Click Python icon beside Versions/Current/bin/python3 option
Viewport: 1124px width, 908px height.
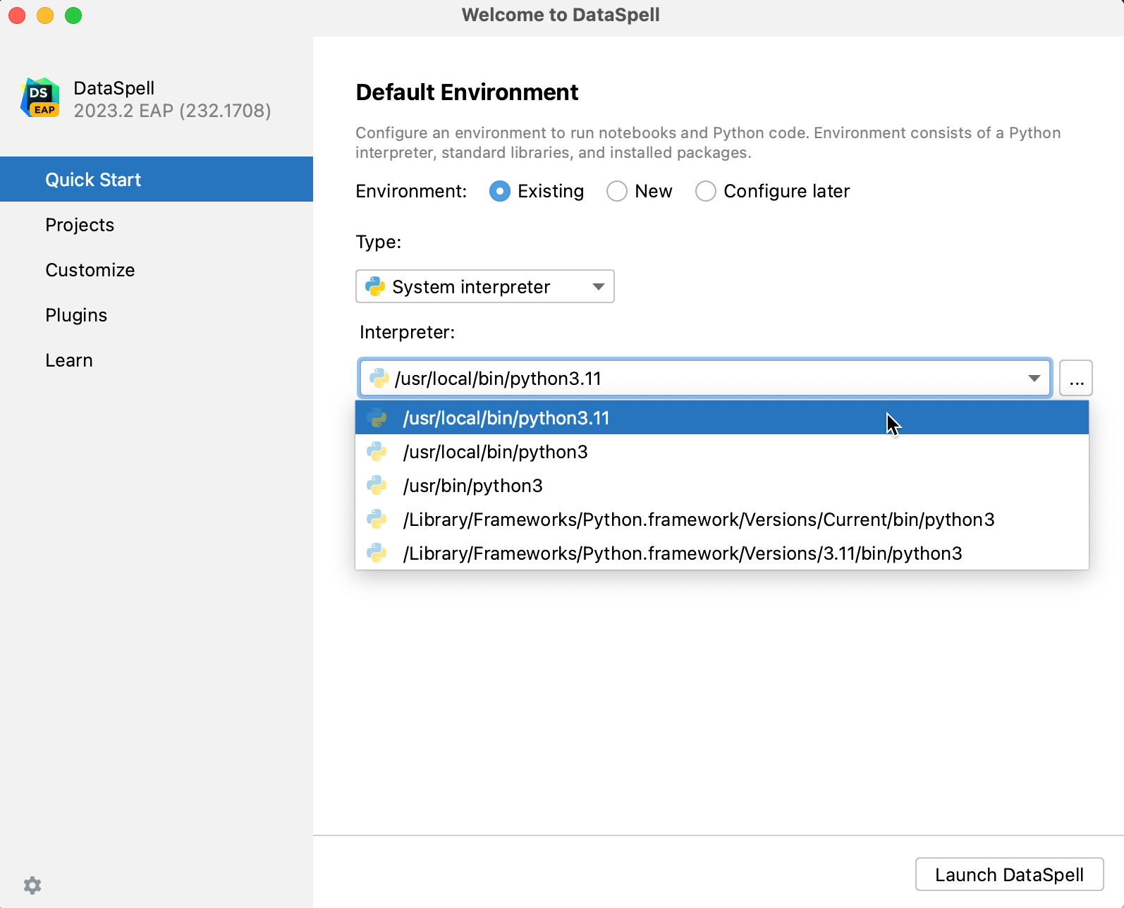(x=377, y=519)
